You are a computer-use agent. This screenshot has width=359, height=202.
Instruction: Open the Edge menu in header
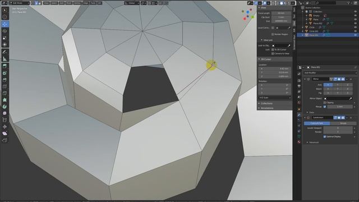pos(86,3)
